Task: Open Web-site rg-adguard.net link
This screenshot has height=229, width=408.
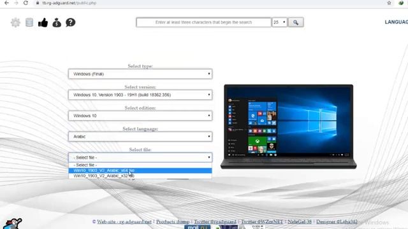Action: click(x=124, y=222)
